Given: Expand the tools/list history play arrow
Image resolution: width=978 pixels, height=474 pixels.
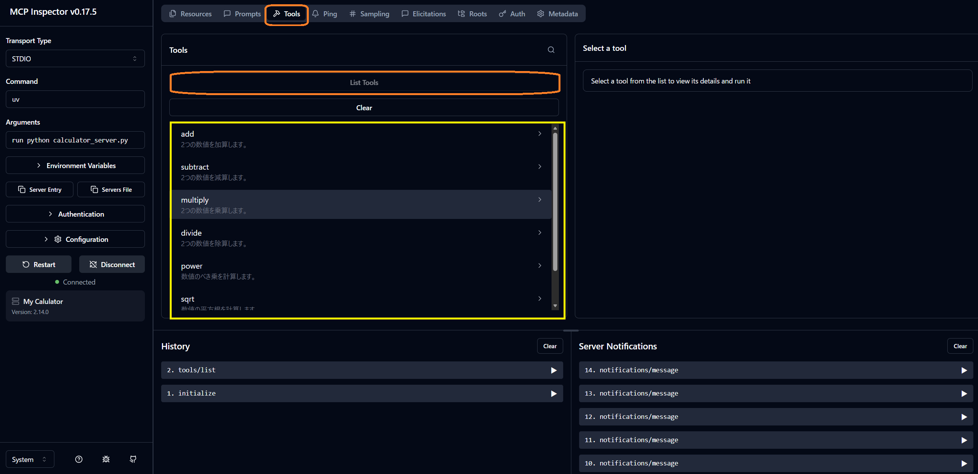Looking at the screenshot, I should point(553,370).
